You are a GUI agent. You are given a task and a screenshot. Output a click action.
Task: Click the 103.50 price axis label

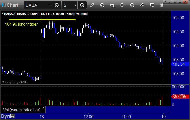pos(178,60)
